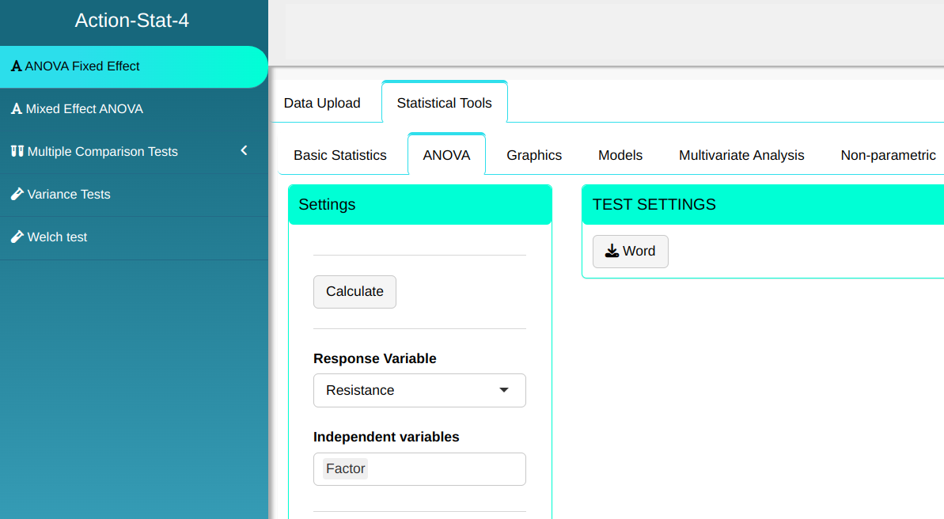
Task: Click the test tubes icon for Multiple Comparison
Action: (17, 151)
